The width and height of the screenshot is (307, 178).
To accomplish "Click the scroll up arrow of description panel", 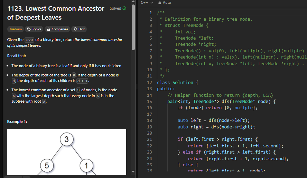I will coord(133,1).
